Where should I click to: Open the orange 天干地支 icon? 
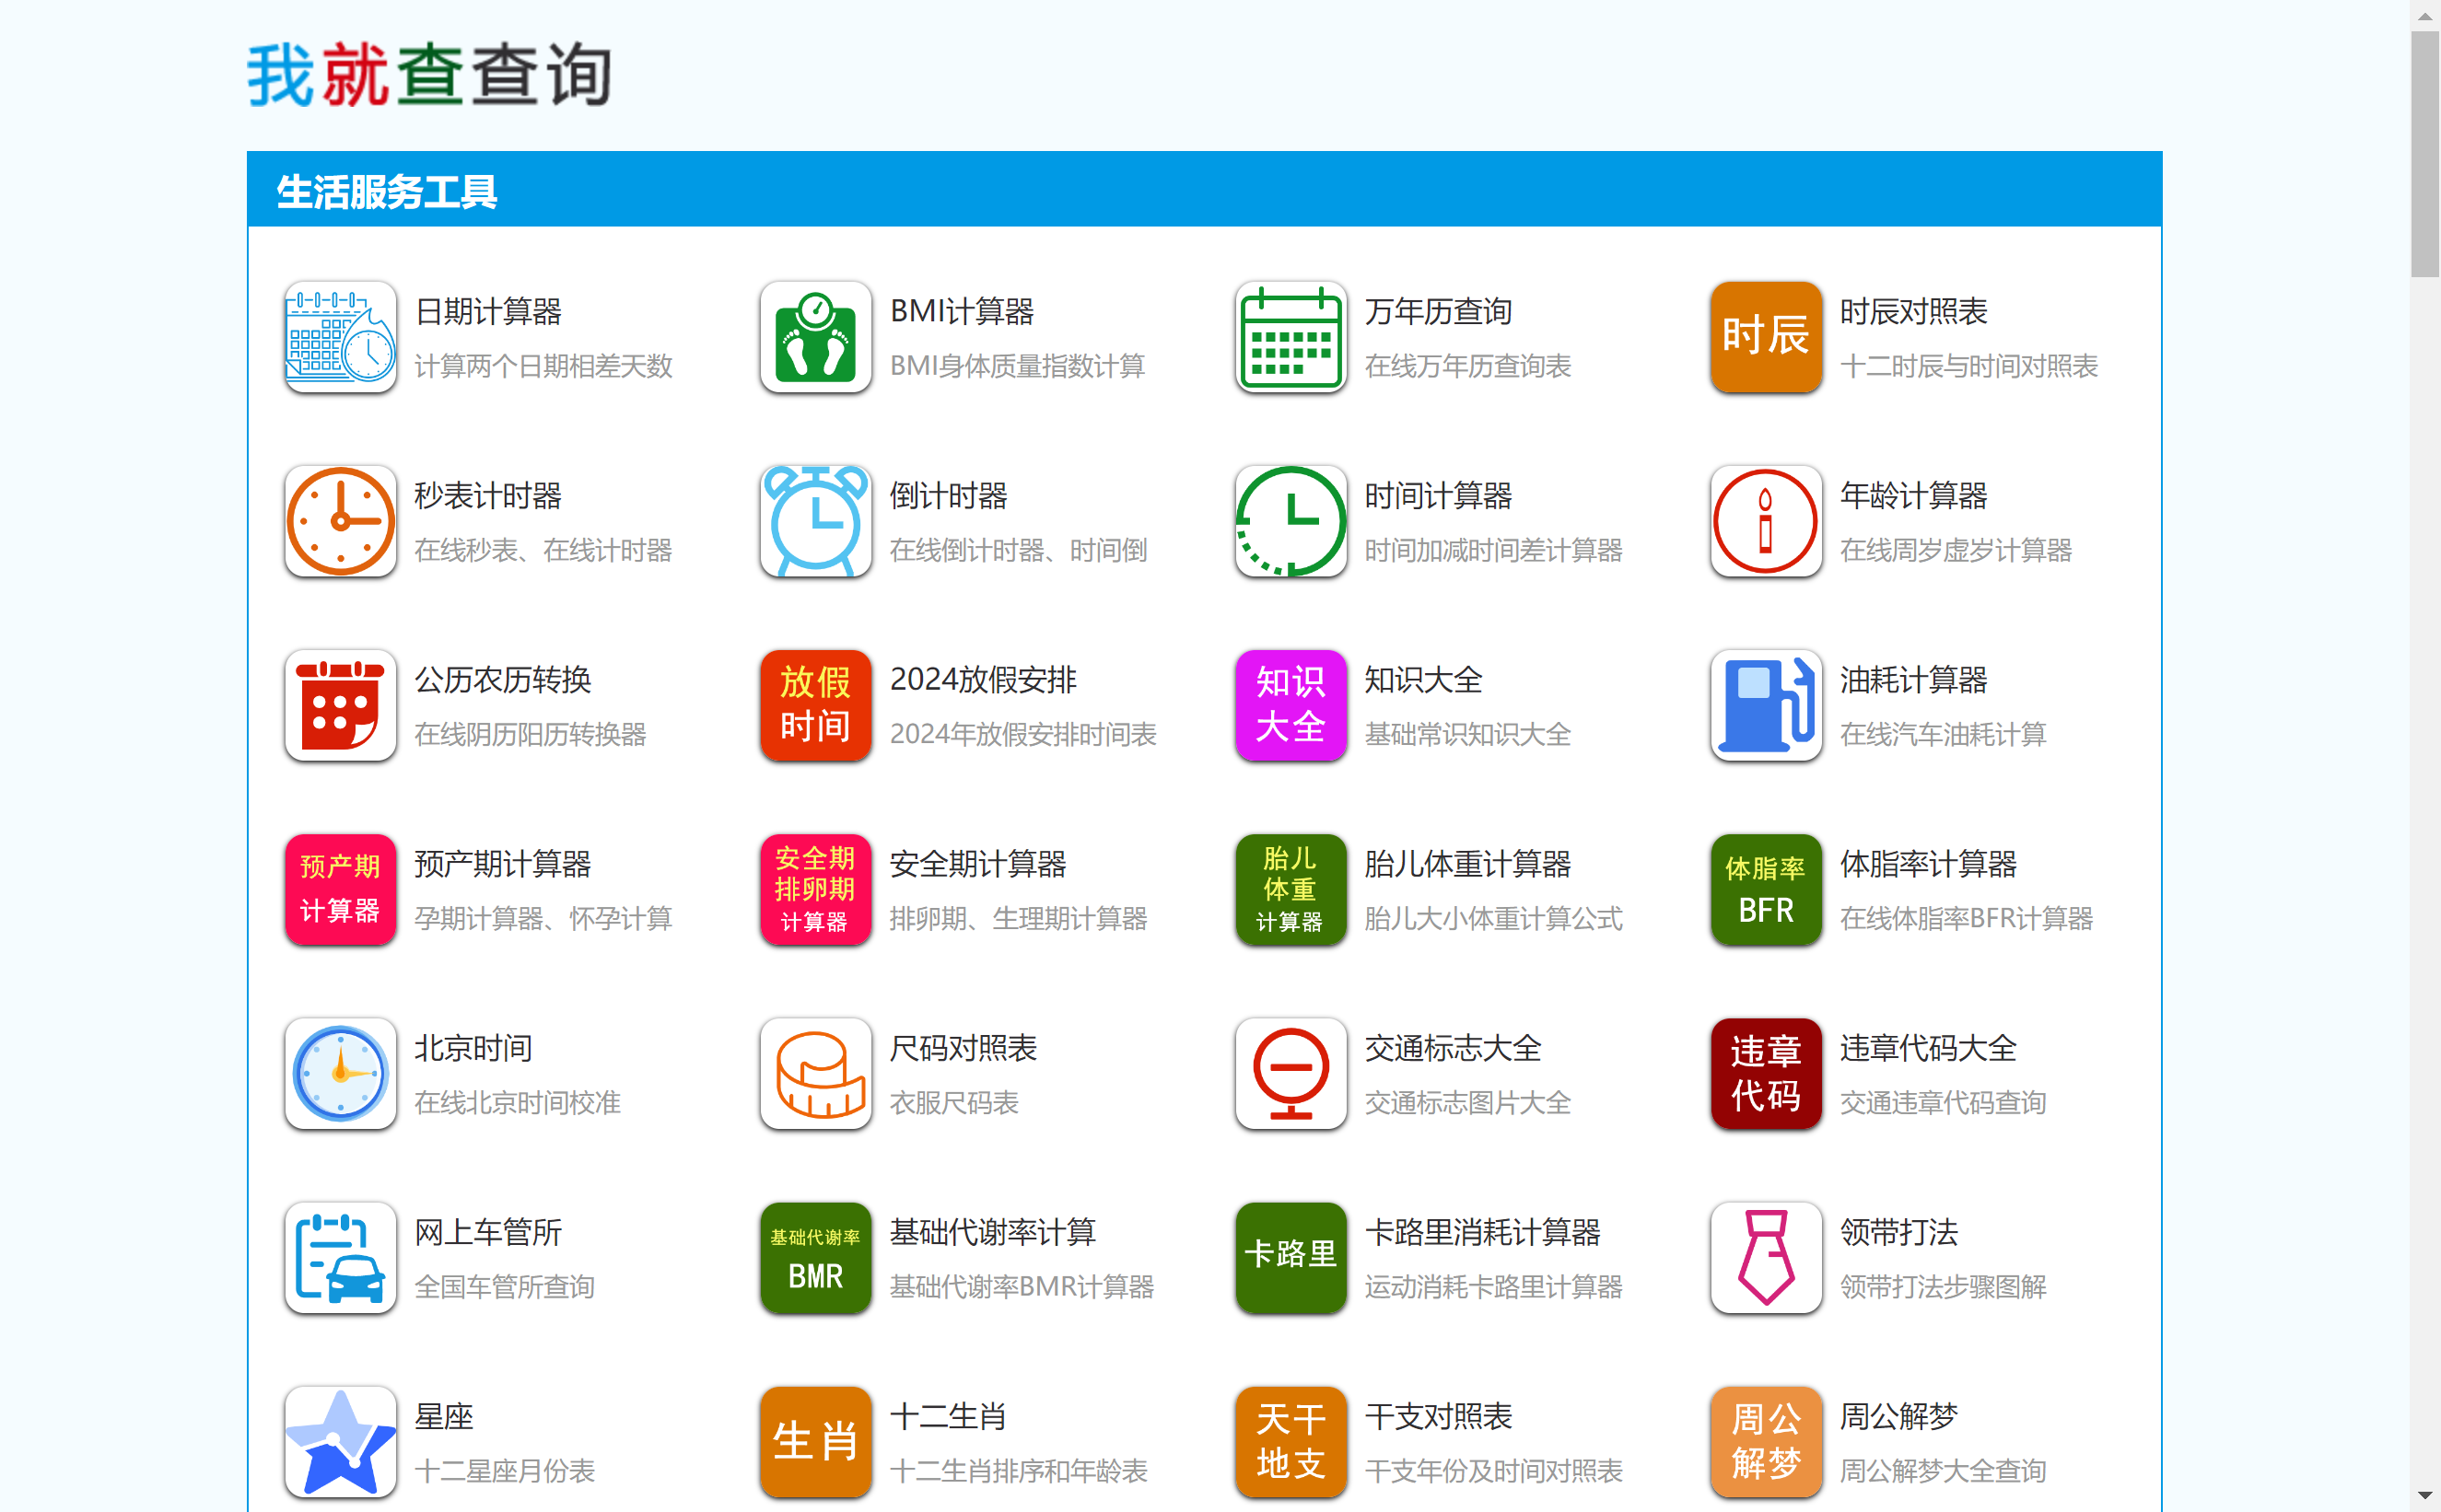pos(1290,1441)
